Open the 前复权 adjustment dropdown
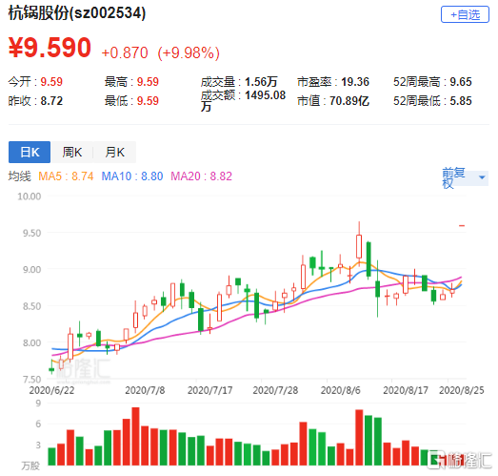Image resolution: width=498 pixels, height=476 pixels. (465, 177)
